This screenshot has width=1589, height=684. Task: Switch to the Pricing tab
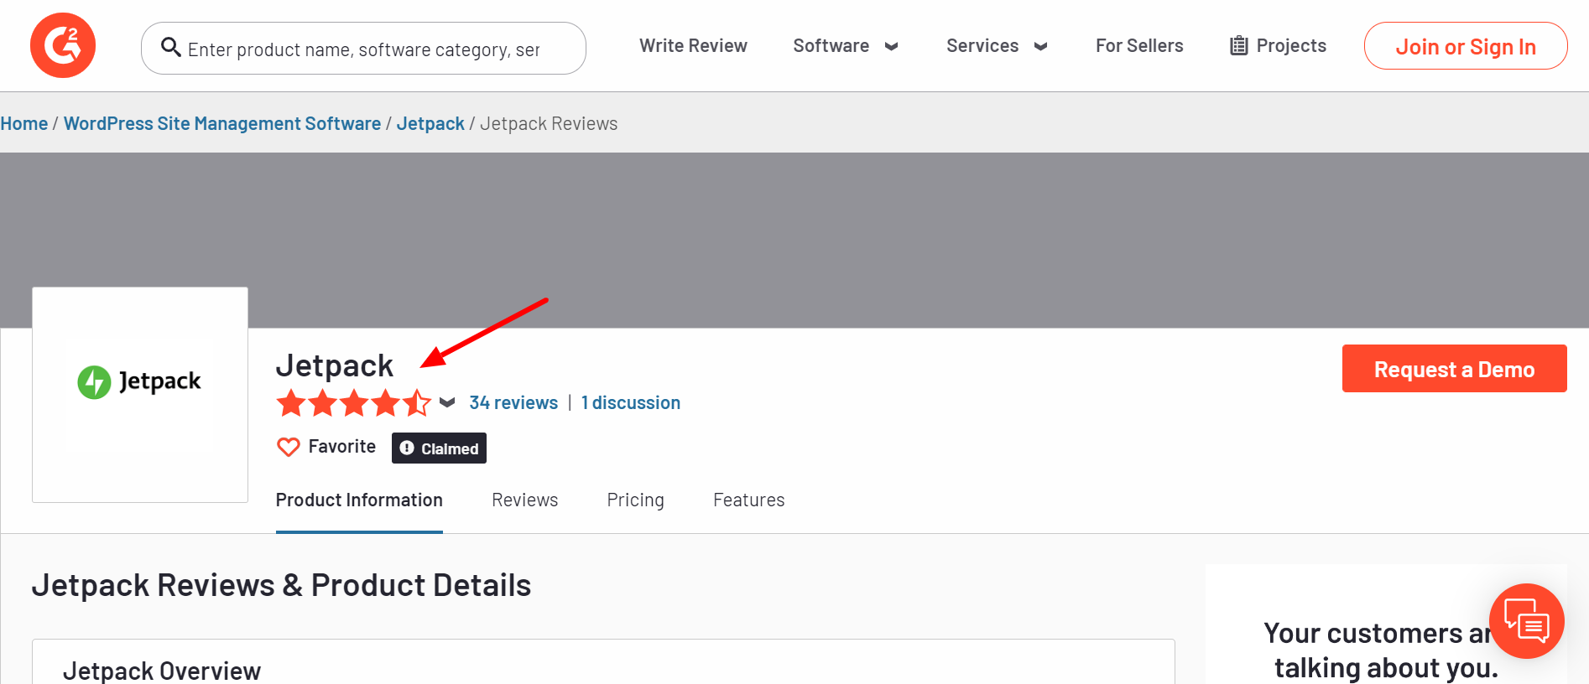[x=635, y=500]
